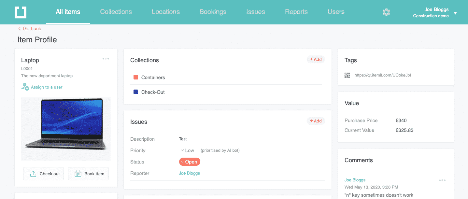This screenshot has height=199, width=468.
Task: Click Add button in the Issues panel
Action: [x=315, y=121]
